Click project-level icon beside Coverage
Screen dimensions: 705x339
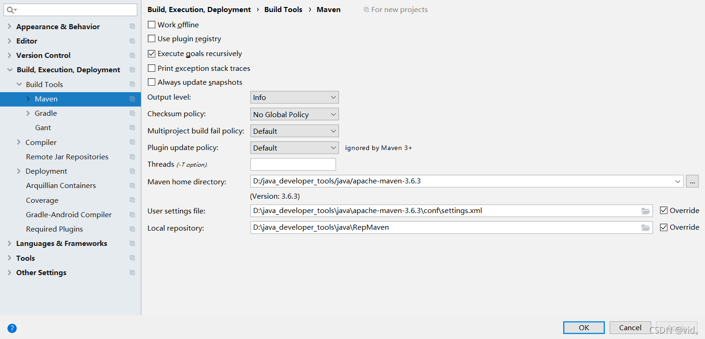point(133,200)
